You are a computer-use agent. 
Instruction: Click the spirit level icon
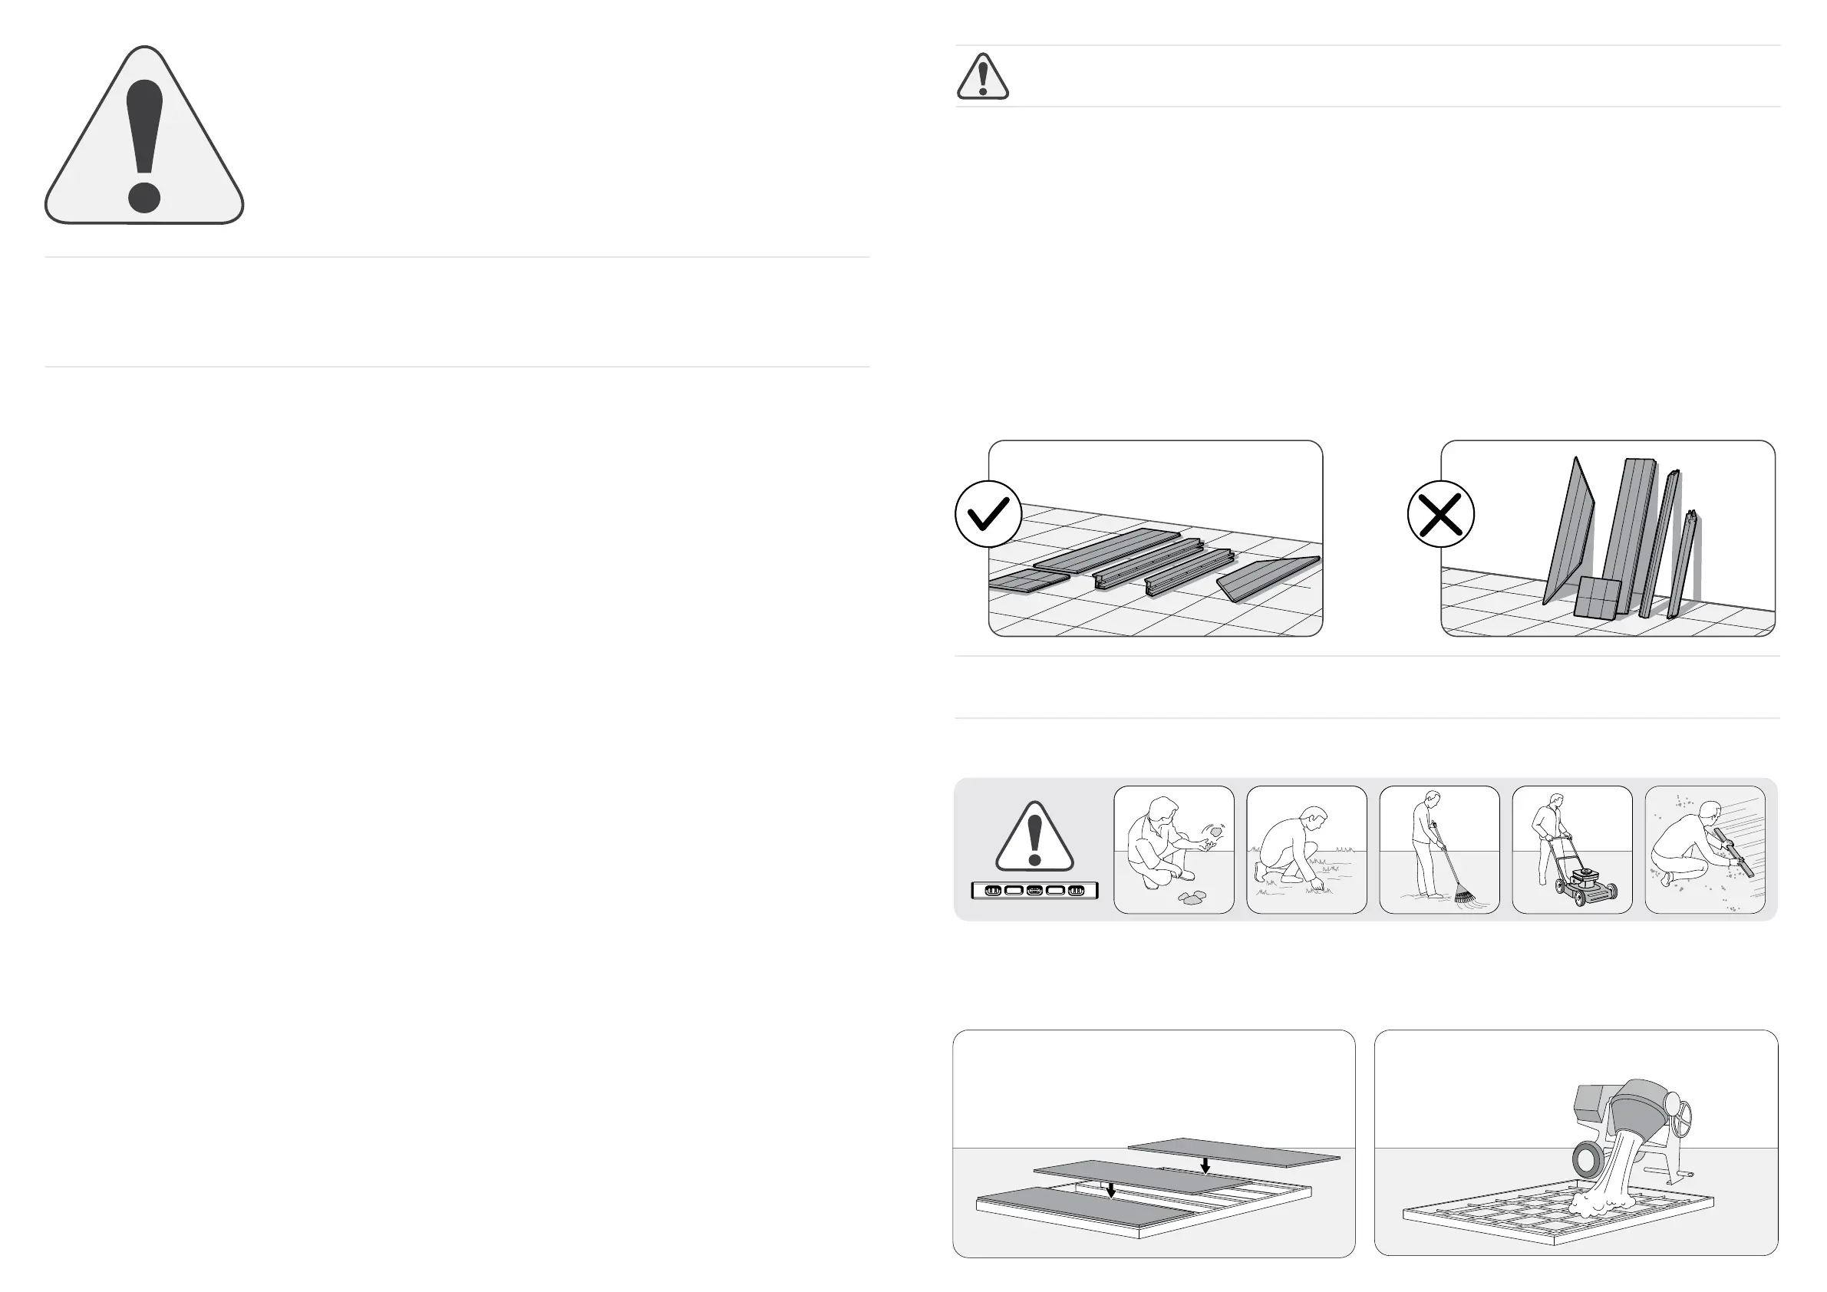[1034, 890]
